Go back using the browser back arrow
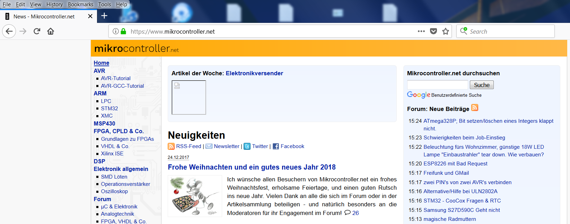 (x=9, y=32)
